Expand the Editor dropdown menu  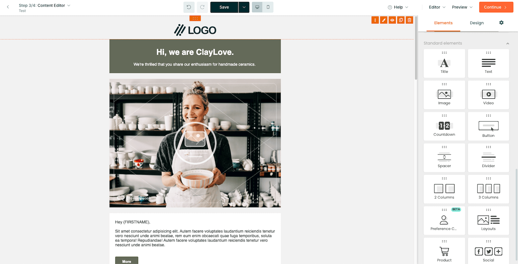tap(437, 7)
